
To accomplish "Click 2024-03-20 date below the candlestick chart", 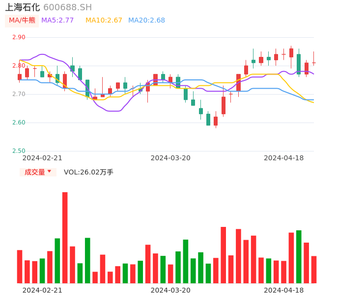I will point(170,158).
